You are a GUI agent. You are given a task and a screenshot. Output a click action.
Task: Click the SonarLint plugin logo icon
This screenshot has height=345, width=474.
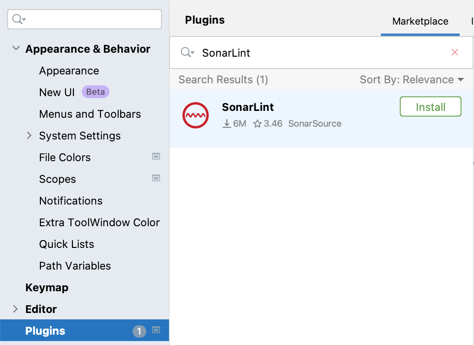pyautogui.click(x=195, y=115)
